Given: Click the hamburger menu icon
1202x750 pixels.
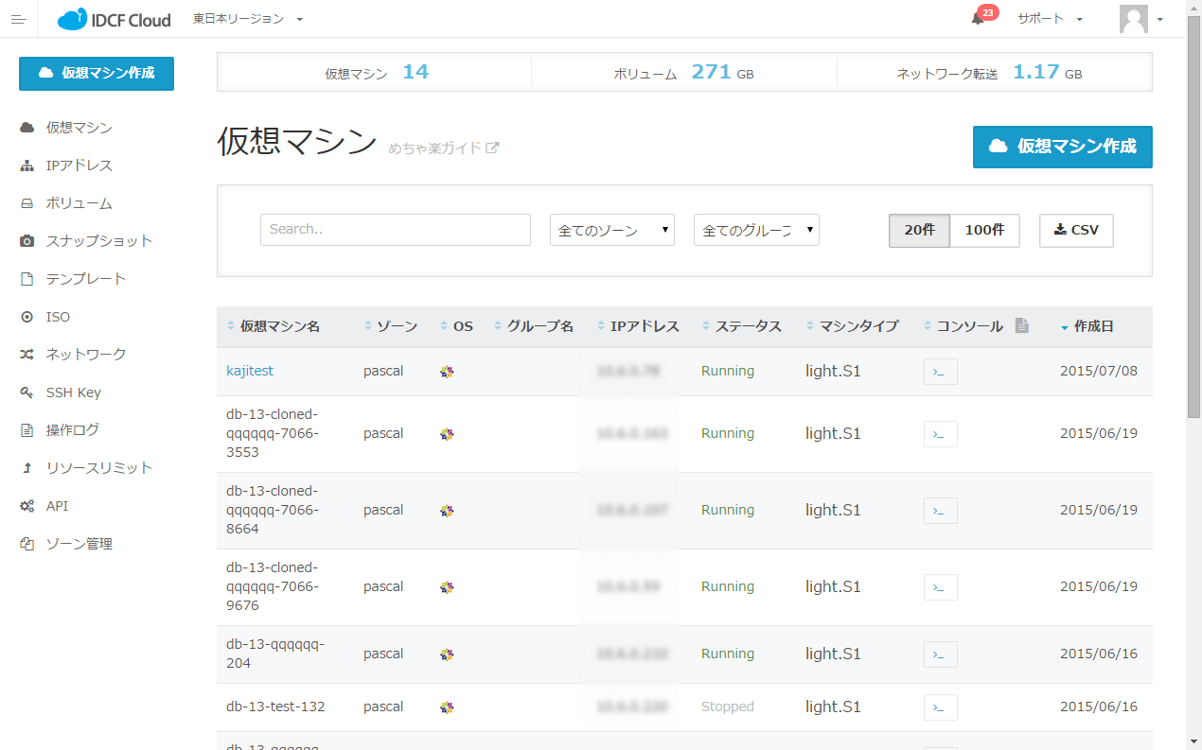Looking at the screenshot, I should point(18,19).
